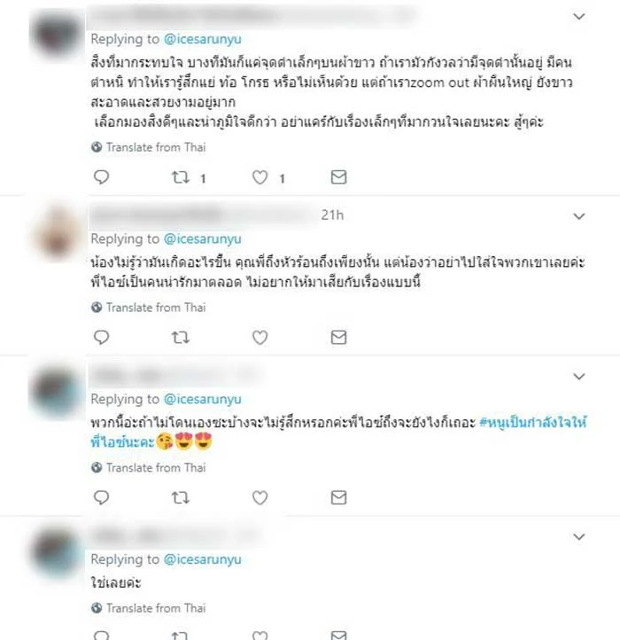The image size is (620, 640).
Task: Open the chevron menu on the last tweet
Action: pos(579,537)
